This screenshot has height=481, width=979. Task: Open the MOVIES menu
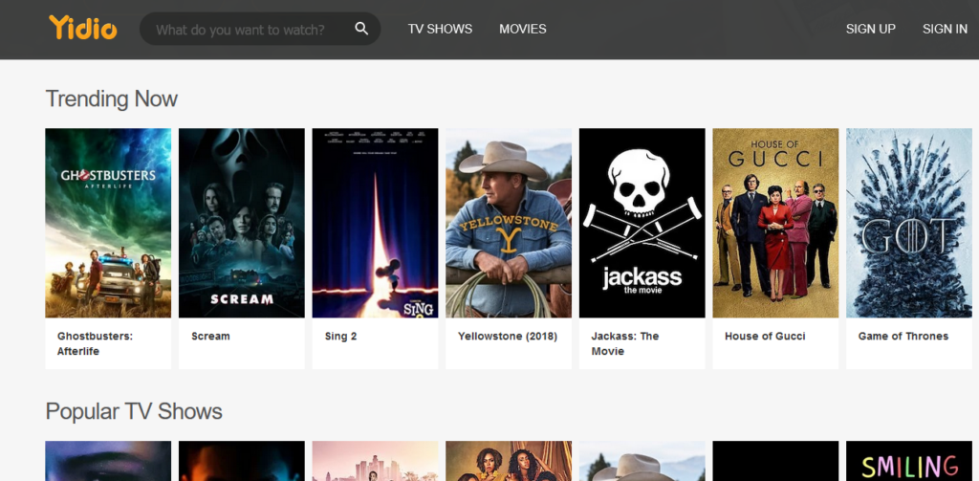pos(523,29)
